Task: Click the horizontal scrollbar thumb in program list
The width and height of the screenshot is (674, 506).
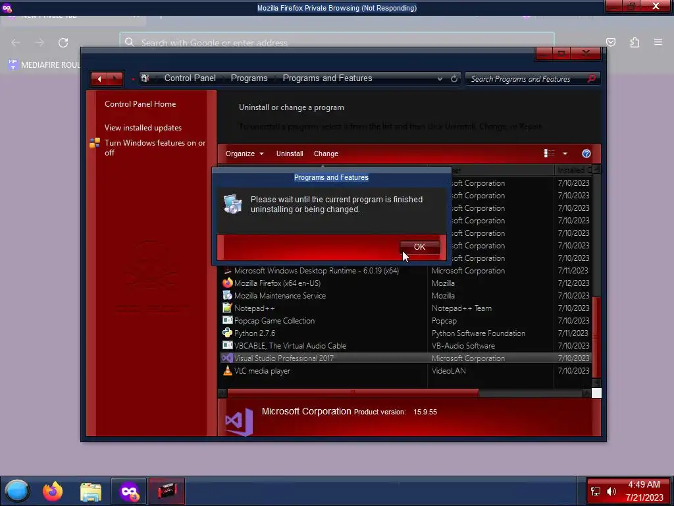Action: [x=353, y=393]
